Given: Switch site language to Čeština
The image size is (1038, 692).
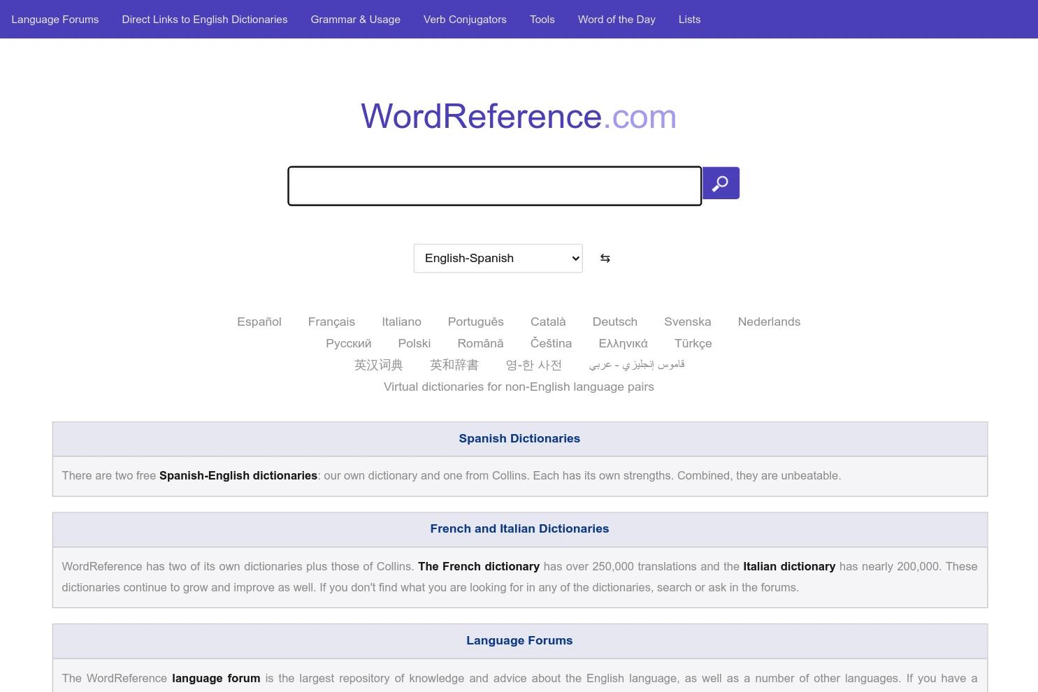Looking at the screenshot, I should (551, 343).
